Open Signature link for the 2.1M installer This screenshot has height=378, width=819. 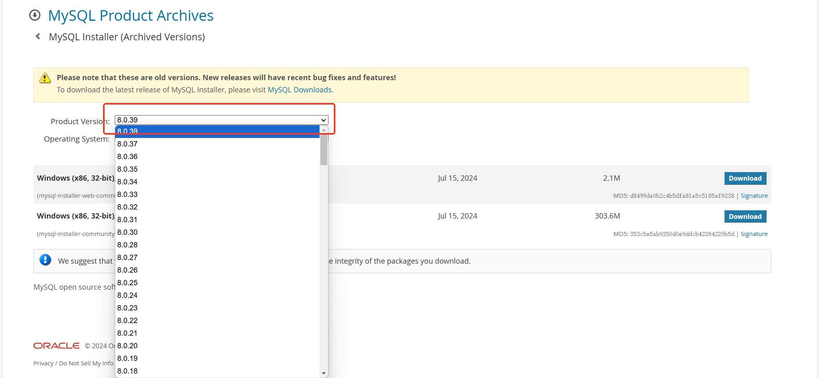(754, 196)
